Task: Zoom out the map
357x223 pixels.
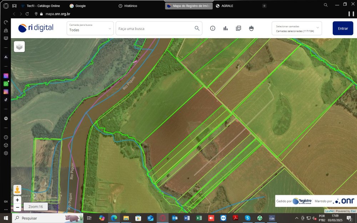Action: [17, 207]
